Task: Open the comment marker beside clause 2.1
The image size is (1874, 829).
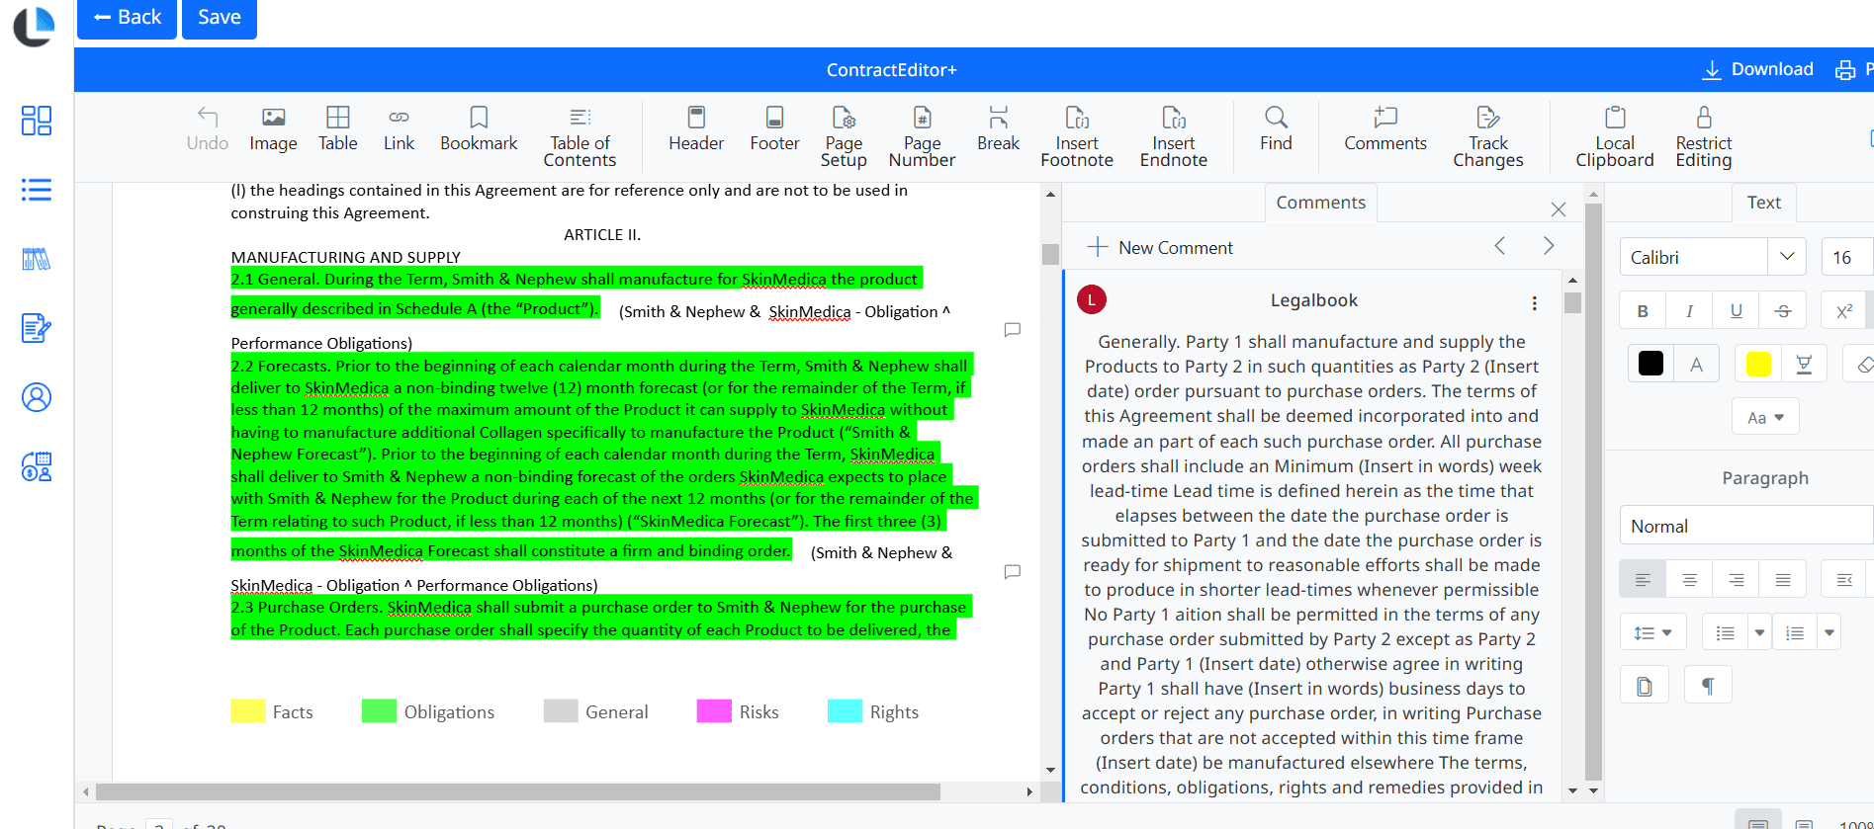Action: [x=1013, y=329]
